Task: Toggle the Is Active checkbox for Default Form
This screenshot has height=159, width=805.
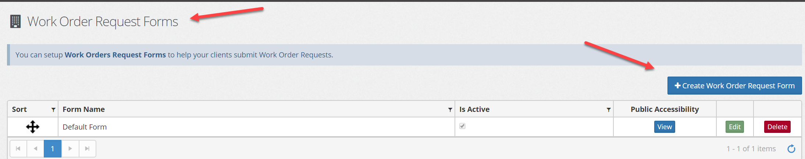Action: coord(462,126)
